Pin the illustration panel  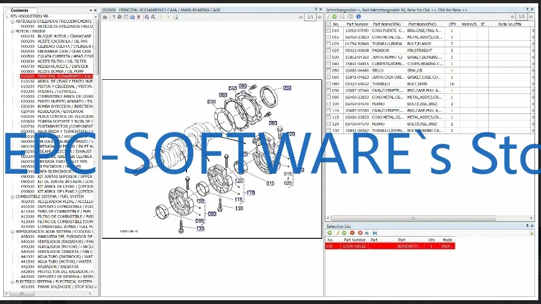(315, 9)
